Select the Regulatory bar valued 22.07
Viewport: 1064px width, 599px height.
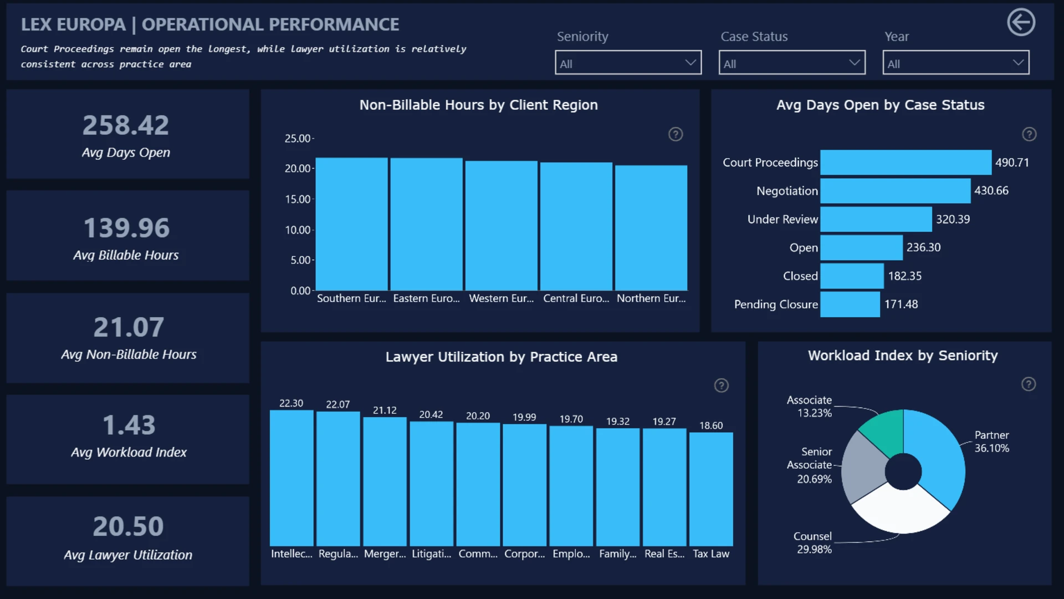tap(338, 479)
